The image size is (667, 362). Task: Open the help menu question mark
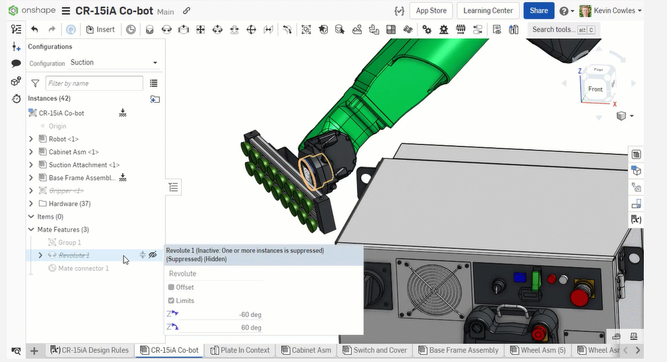pyautogui.click(x=566, y=11)
